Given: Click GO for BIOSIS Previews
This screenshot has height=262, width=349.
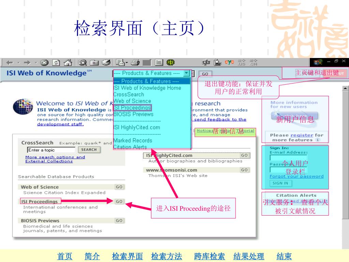Looking at the screenshot, I should click(119, 221).
